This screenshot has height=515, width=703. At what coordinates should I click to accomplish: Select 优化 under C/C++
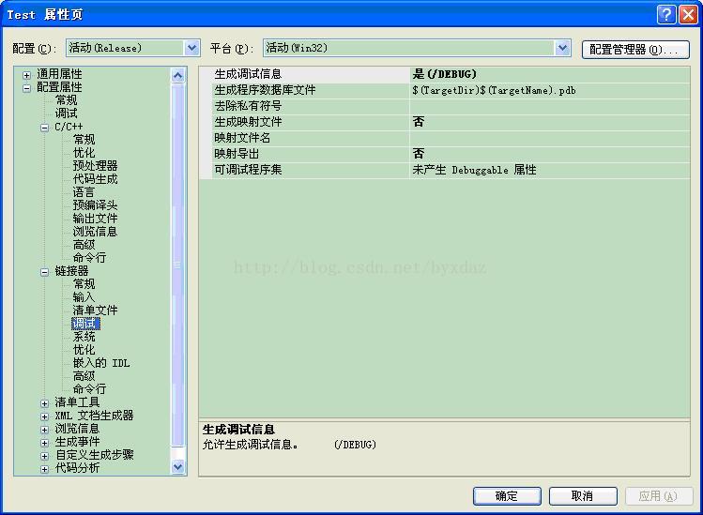point(84,153)
